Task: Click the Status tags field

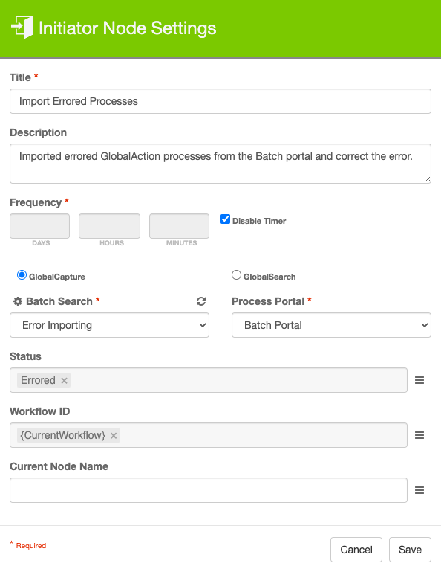Action: [x=209, y=380]
